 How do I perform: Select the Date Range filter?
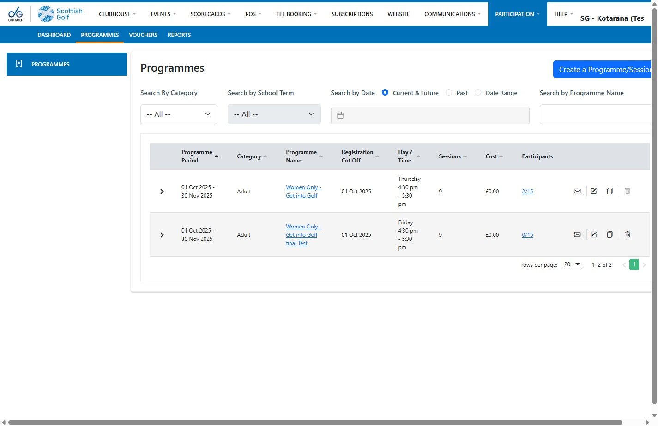[x=478, y=93]
